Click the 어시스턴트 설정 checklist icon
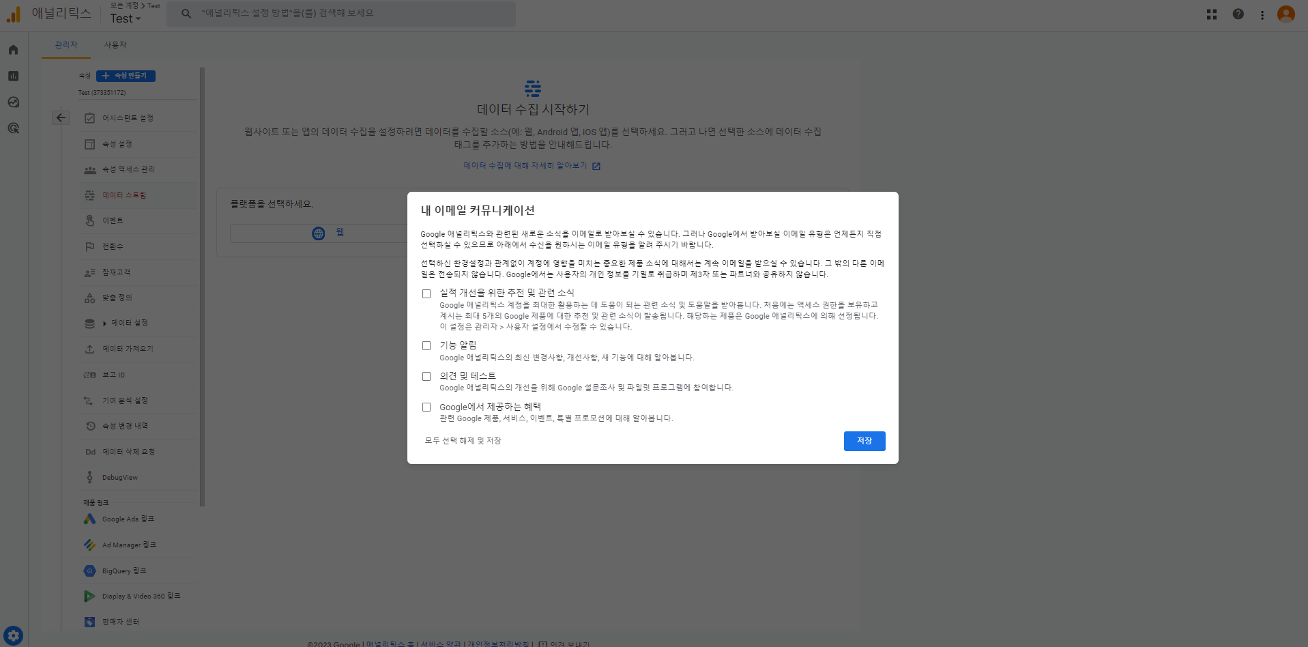Screen dimensions: 1308x647 (x=89, y=118)
